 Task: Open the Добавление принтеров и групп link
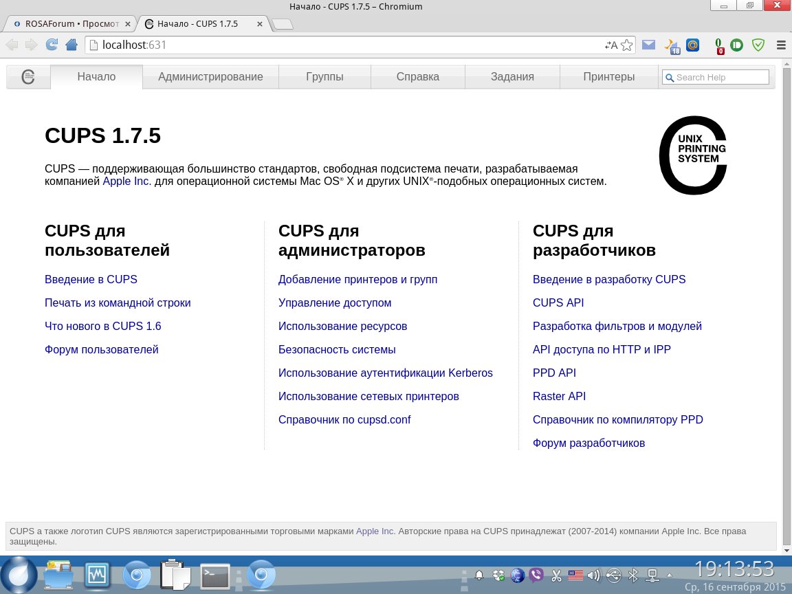click(357, 280)
